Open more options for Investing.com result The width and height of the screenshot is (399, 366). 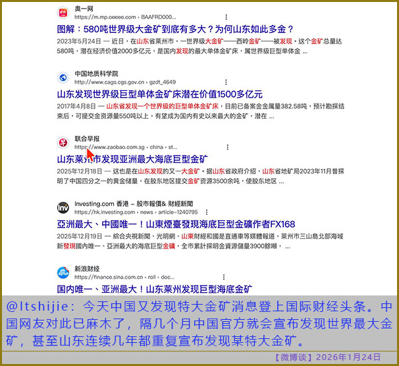[207, 212]
